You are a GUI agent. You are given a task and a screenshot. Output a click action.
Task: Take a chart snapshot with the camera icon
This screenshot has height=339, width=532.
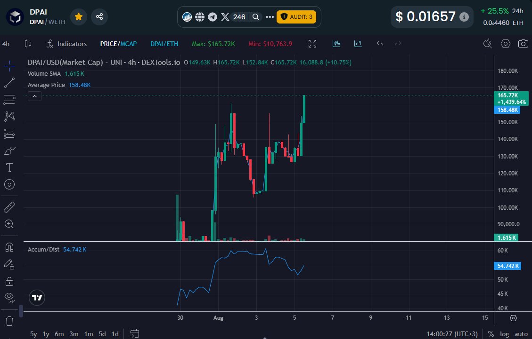tap(523, 44)
